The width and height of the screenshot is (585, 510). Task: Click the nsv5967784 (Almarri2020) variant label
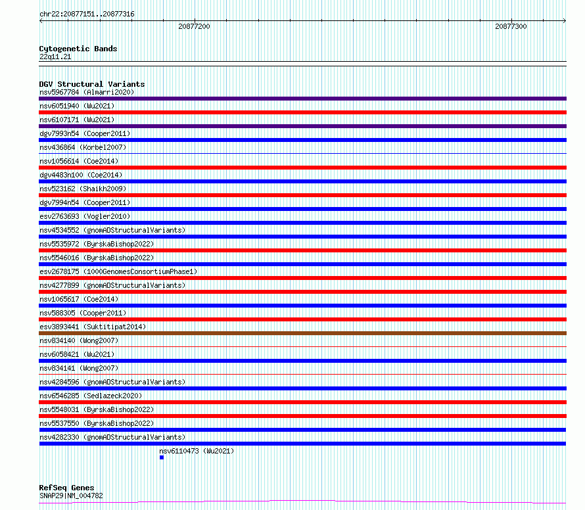[87, 92]
